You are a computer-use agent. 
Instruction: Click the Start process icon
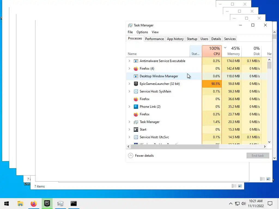(136, 130)
